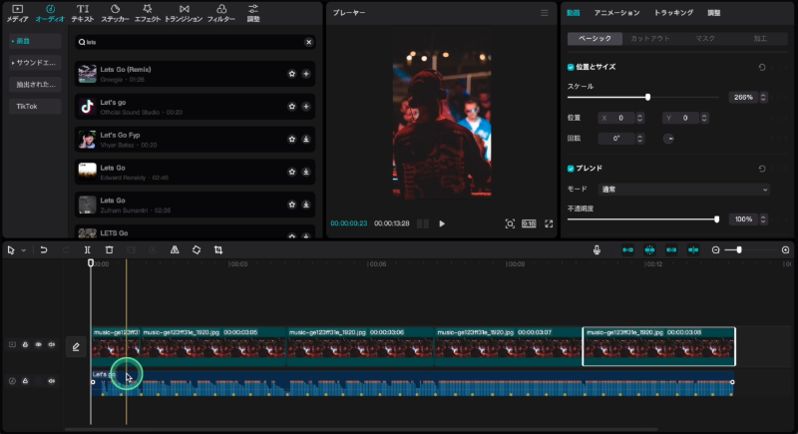Toggle the 位置とサイズ checkbox
Image resolution: width=798 pixels, height=434 pixels.
pyautogui.click(x=571, y=67)
